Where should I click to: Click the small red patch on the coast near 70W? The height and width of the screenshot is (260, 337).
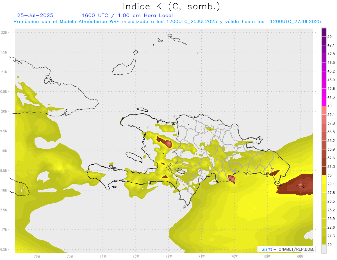(232, 179)
